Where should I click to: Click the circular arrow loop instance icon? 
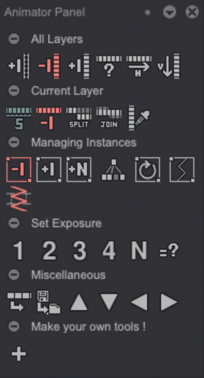(148, 170)
